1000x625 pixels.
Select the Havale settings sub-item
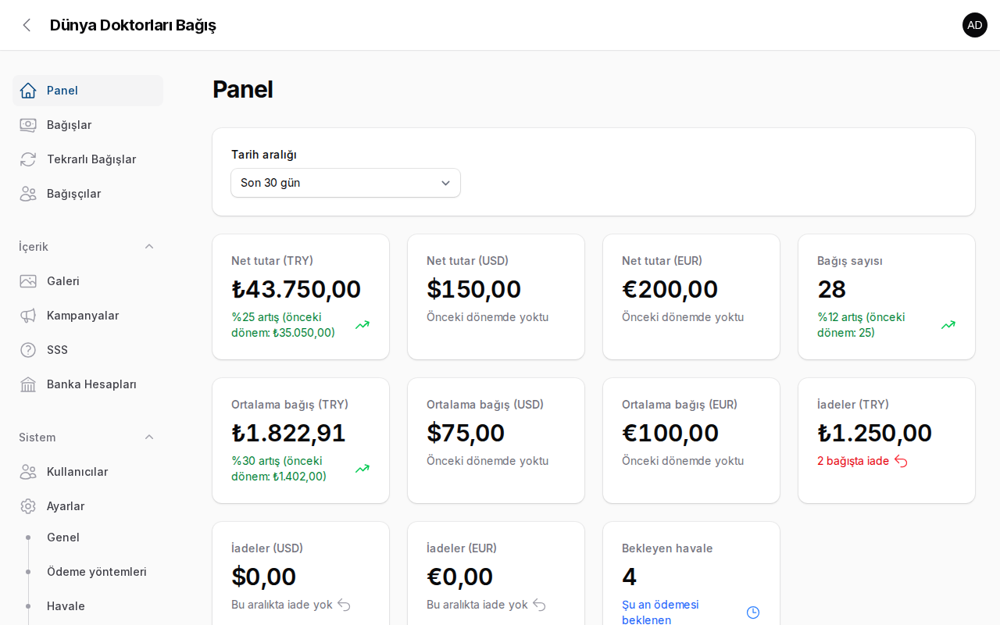coord(66,606)
